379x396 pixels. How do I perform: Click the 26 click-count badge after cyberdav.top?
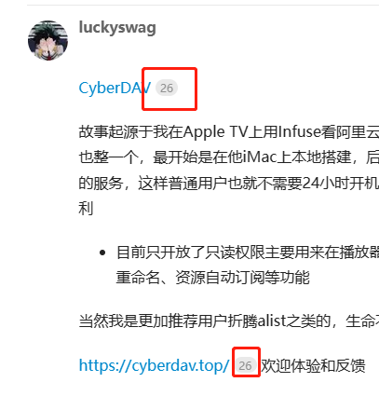[x=245, y=365]
